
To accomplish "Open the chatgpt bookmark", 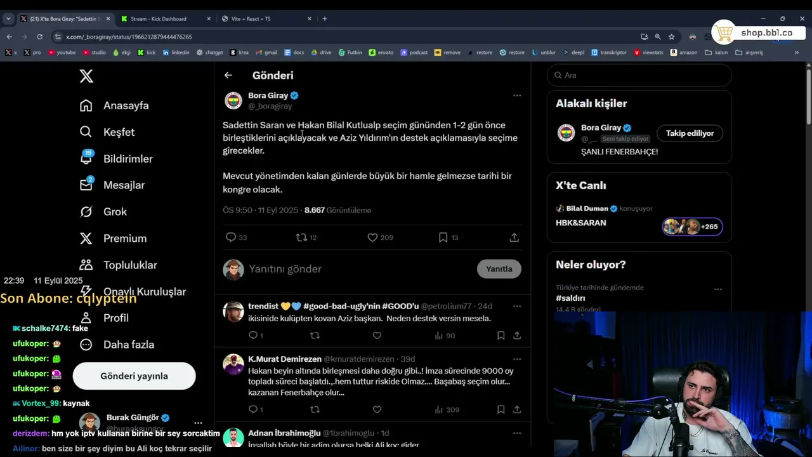I will (x=209, y=53).
